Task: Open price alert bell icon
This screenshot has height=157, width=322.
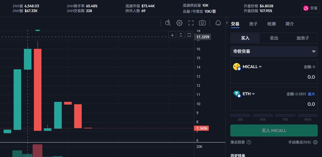Action: [218, 23]
